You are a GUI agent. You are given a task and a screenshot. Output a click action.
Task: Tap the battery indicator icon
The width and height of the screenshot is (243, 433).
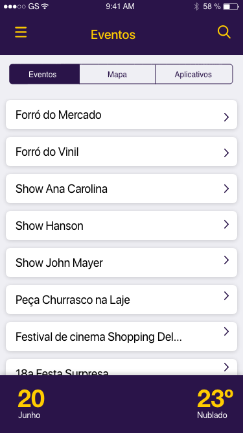(x=231, y=6)
